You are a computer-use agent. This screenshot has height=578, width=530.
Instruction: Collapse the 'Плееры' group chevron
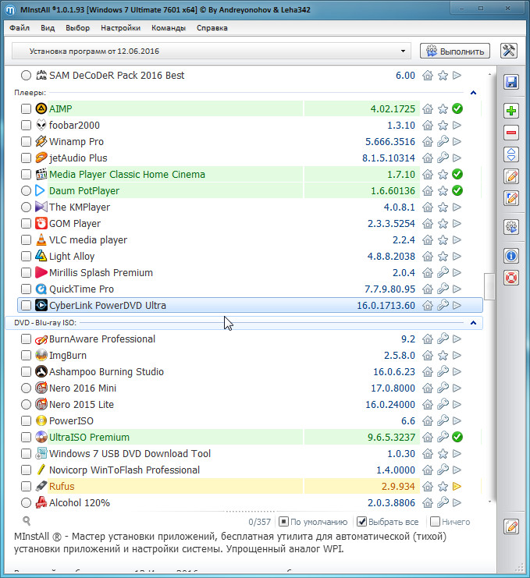click(473, 93)
